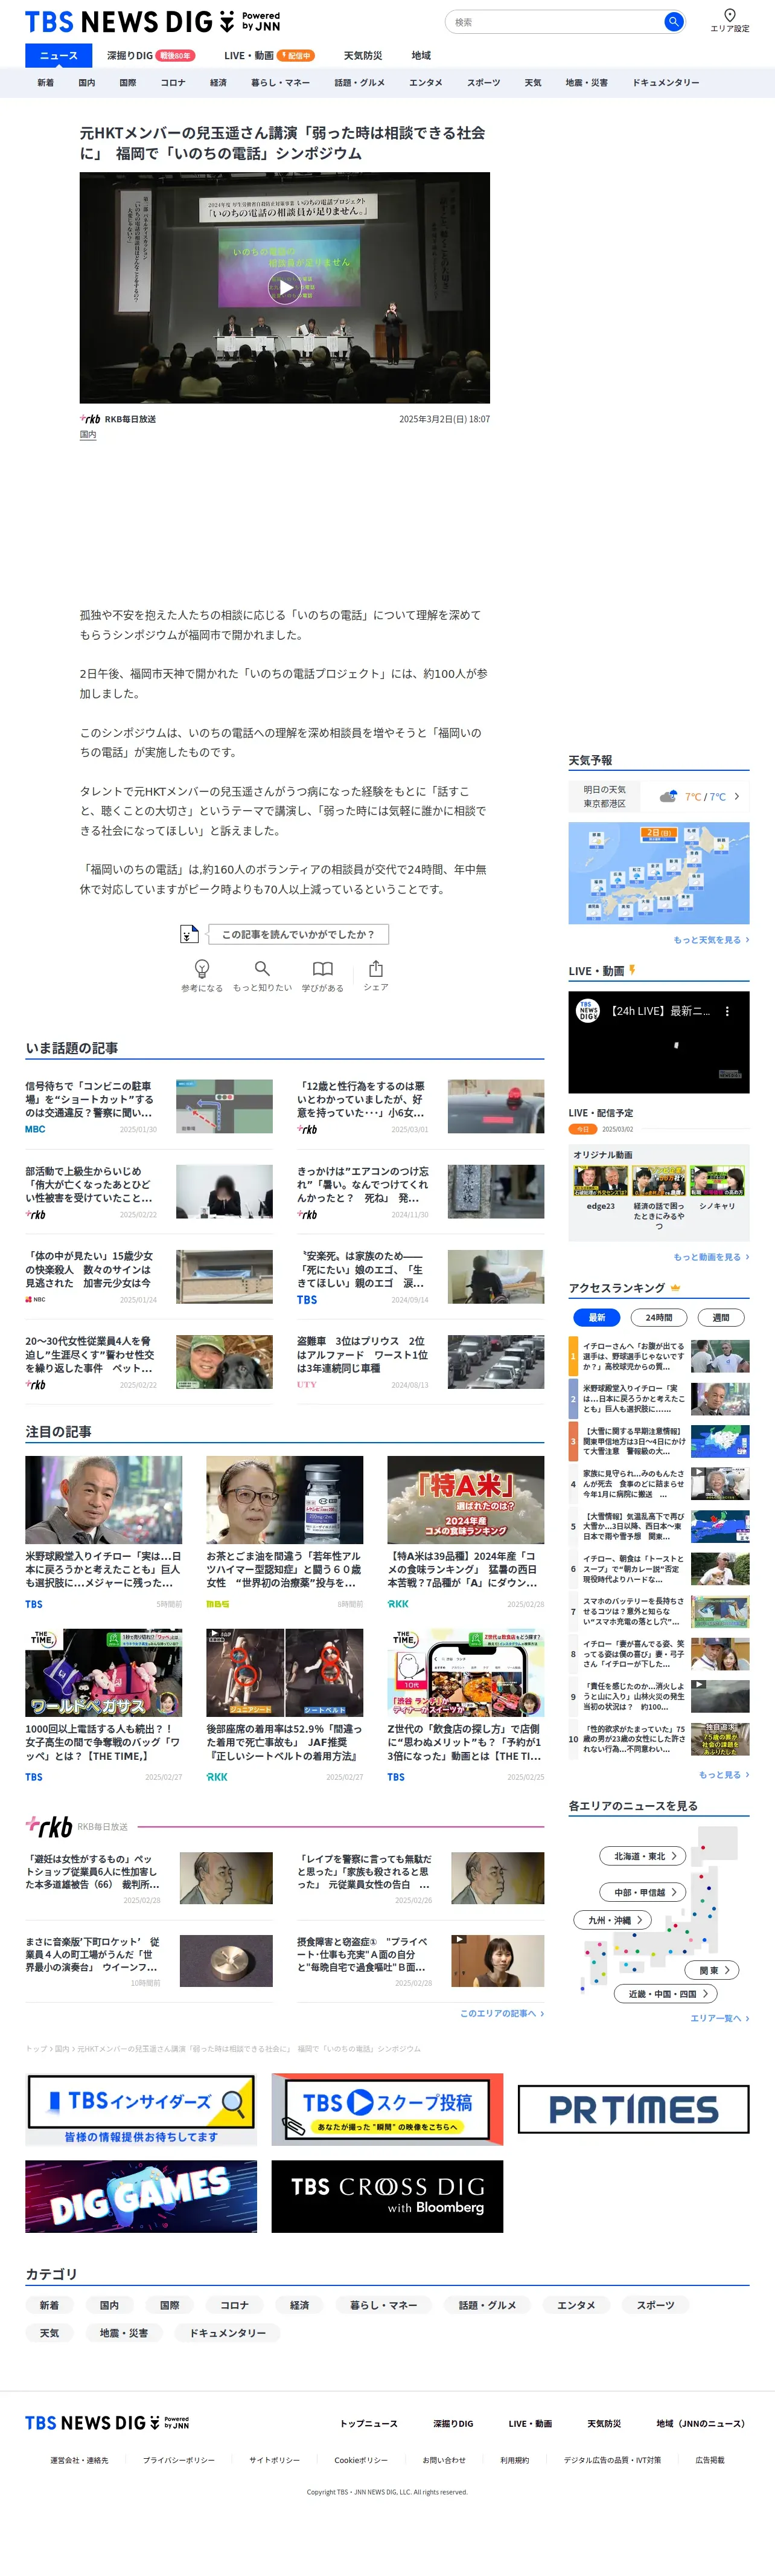Select the ニュース main tab
Image resolution: width=775 pixels, height=2576 pixels.
click(x=59, y=56)
